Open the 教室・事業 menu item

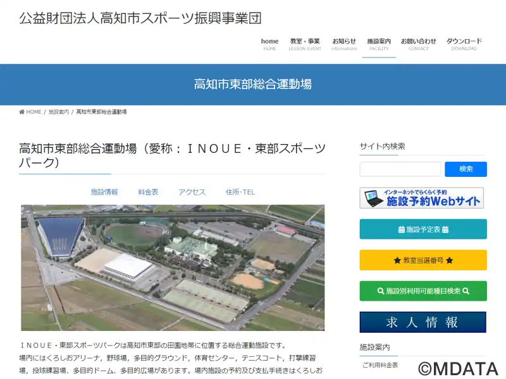click(305, 44)
